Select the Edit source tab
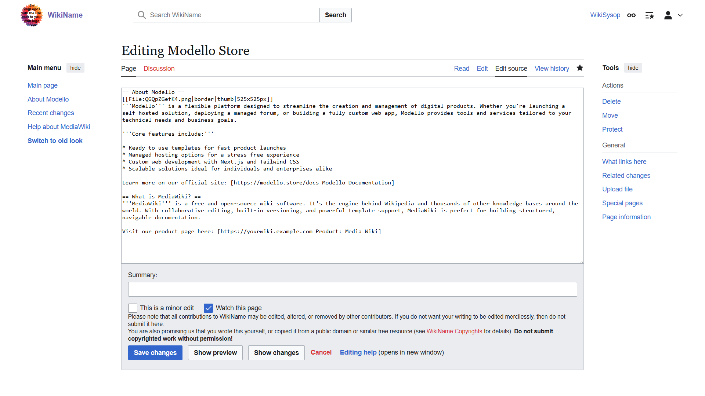Image resolution: width=705 pixels, height=396 pixels. (511, 69)
